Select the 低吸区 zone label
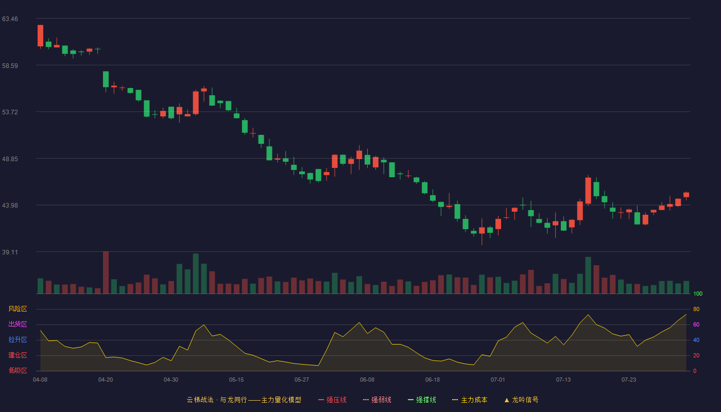Viewport: 721px width, 412px height. [18, 371]
